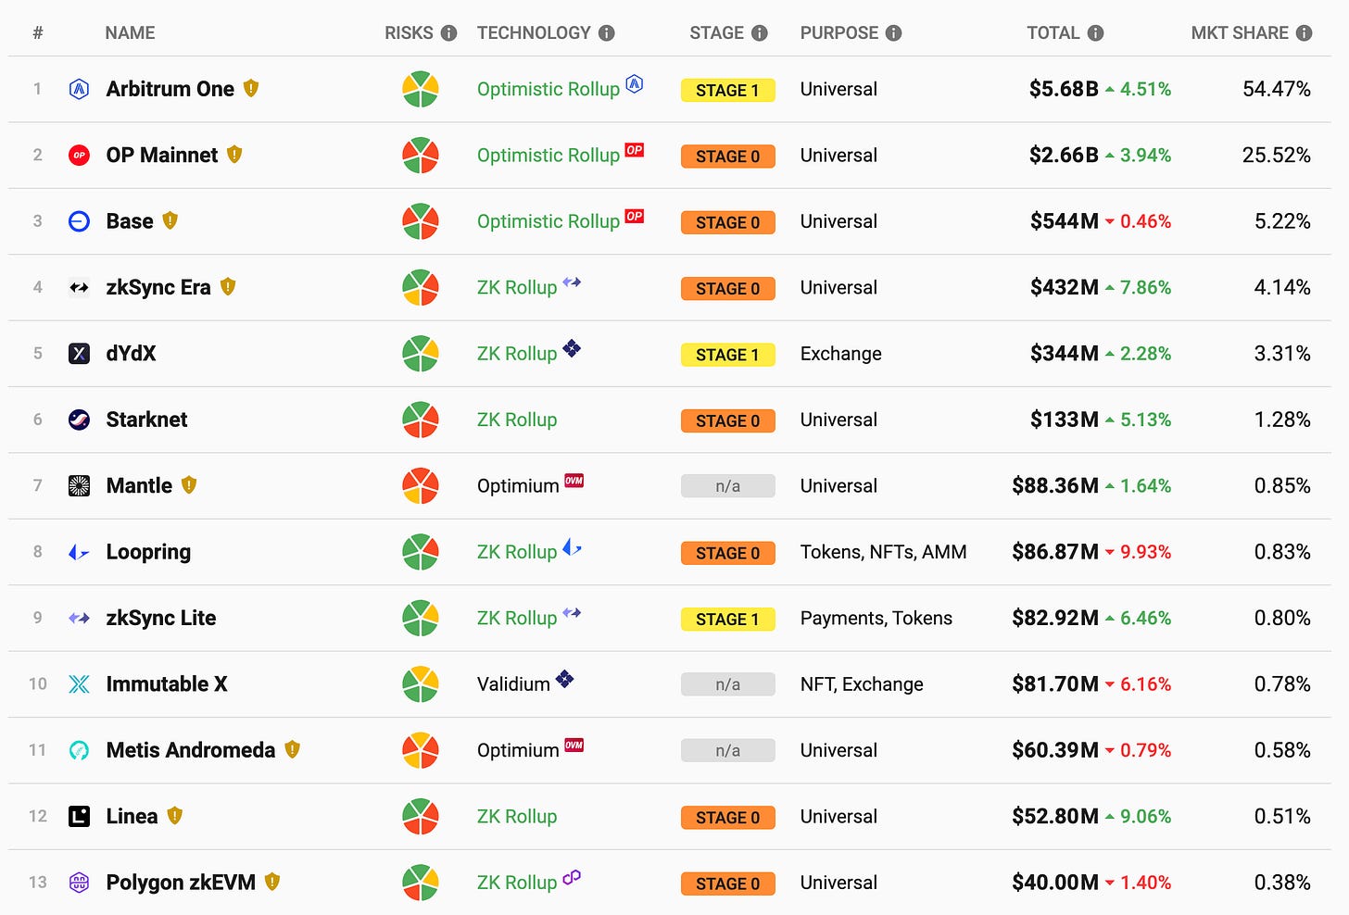This screenshot has height=915, width=1349.
Task: Click the warning shield next to OP Mainnet
Action: 234,154
